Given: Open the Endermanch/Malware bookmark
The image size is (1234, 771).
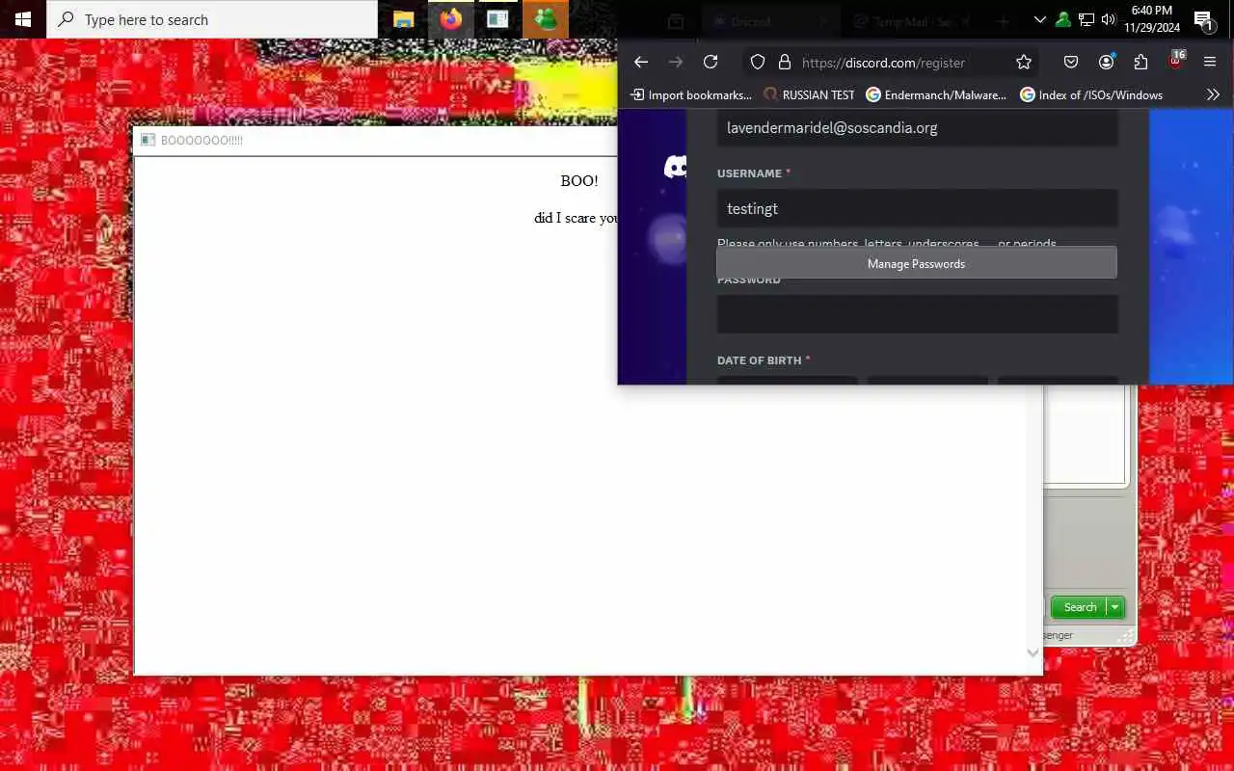Looking at the screenshot, I should [936, 94].
